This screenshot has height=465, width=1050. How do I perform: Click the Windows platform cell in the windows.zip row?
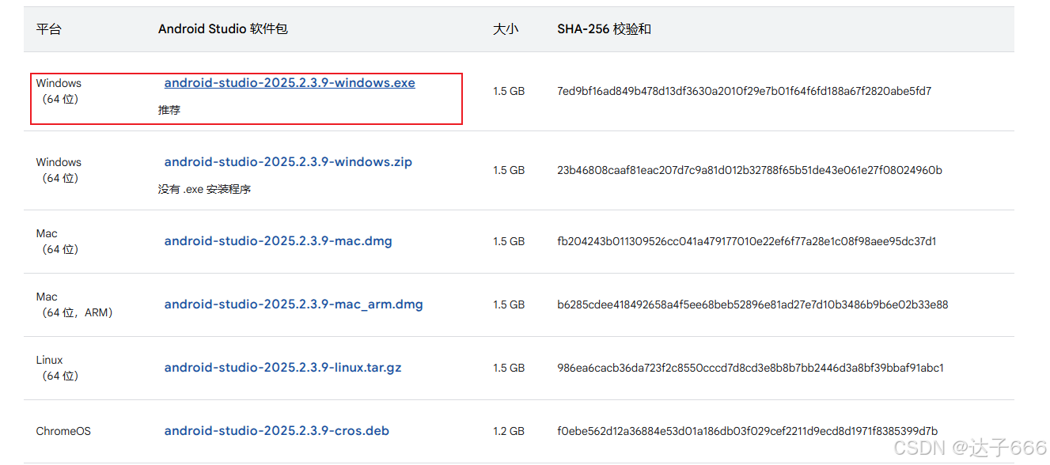click(x=59, y=170)
